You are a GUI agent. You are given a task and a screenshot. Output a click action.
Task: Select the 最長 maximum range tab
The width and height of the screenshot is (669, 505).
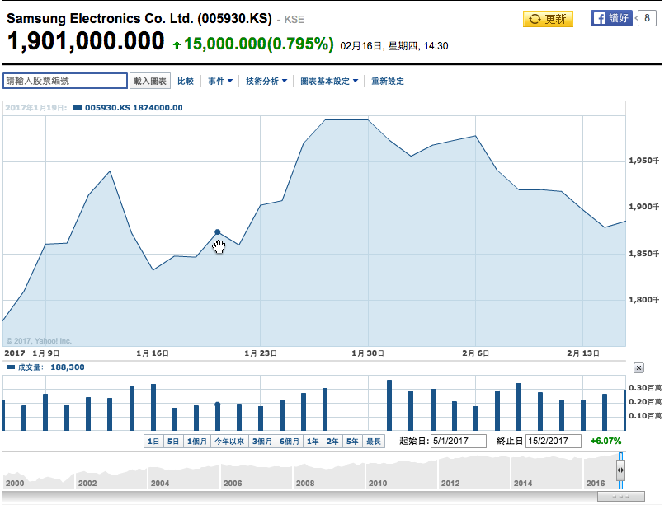point(374,441)
